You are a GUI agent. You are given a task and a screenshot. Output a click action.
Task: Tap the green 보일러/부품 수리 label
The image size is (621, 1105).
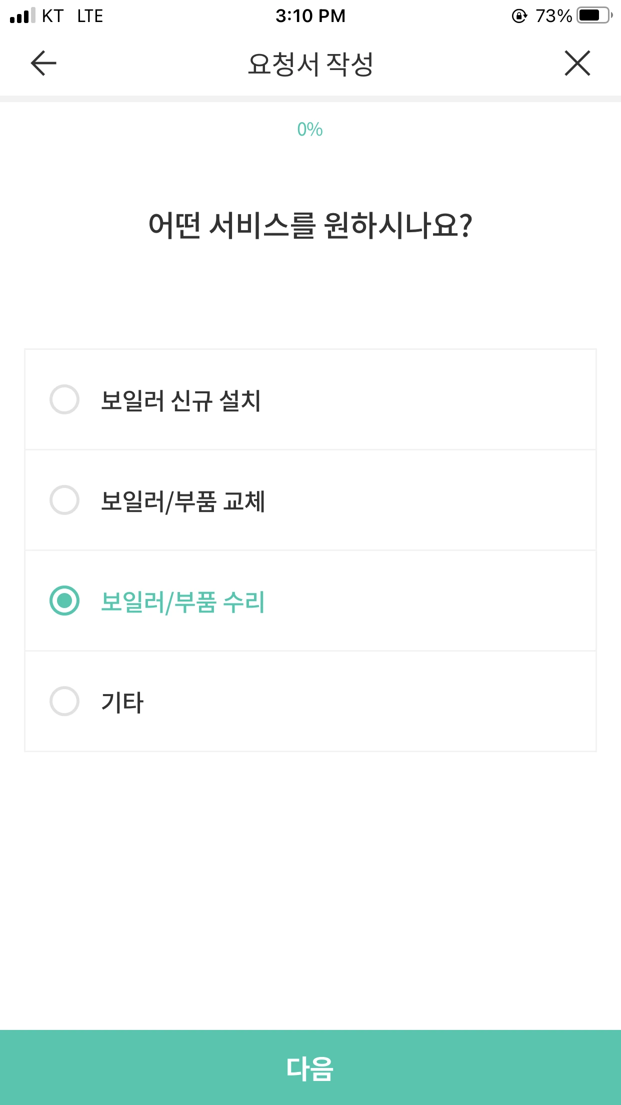tap(183, 602)
